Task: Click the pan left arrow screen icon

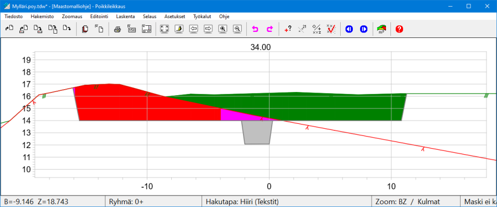Action: [x=193, y=29]
